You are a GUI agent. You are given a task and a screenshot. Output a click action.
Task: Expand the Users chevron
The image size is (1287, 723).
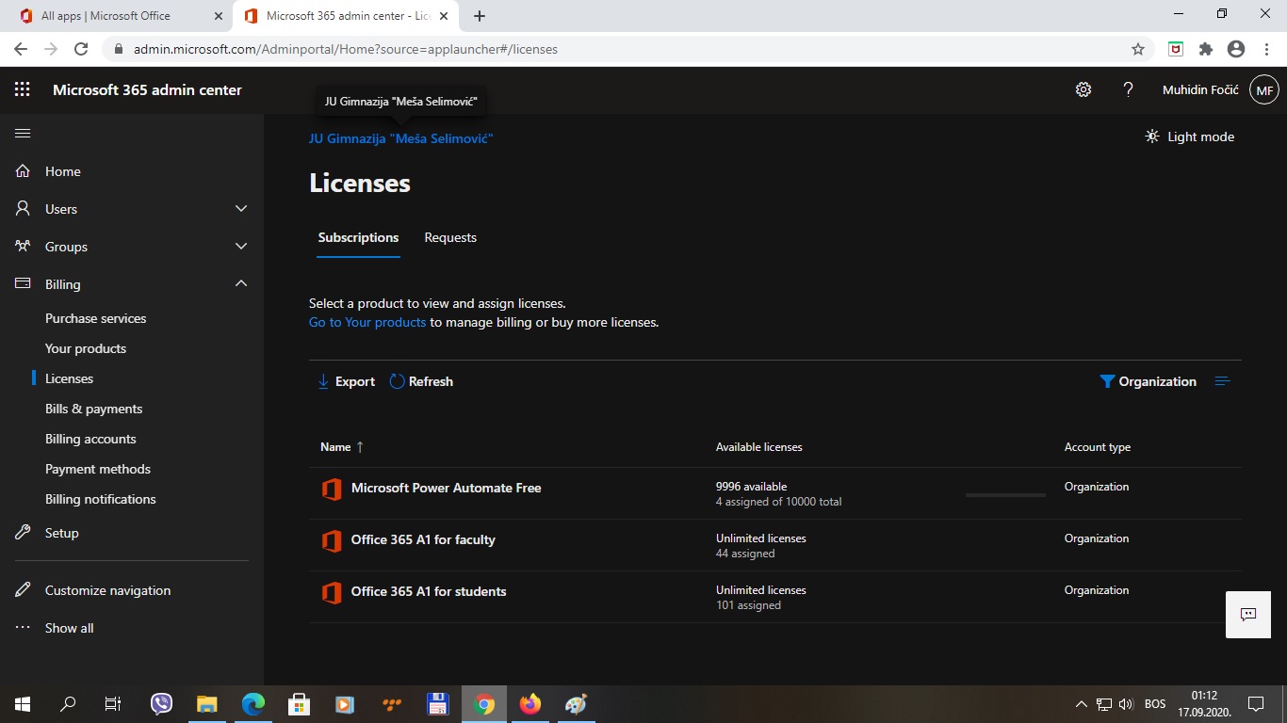(241, 209)
